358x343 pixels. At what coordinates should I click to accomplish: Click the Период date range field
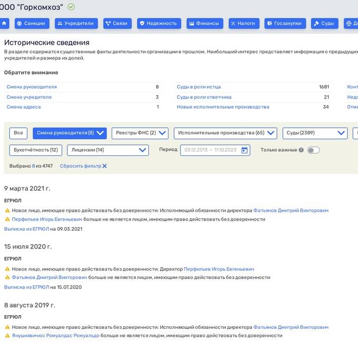click(215, 150)
